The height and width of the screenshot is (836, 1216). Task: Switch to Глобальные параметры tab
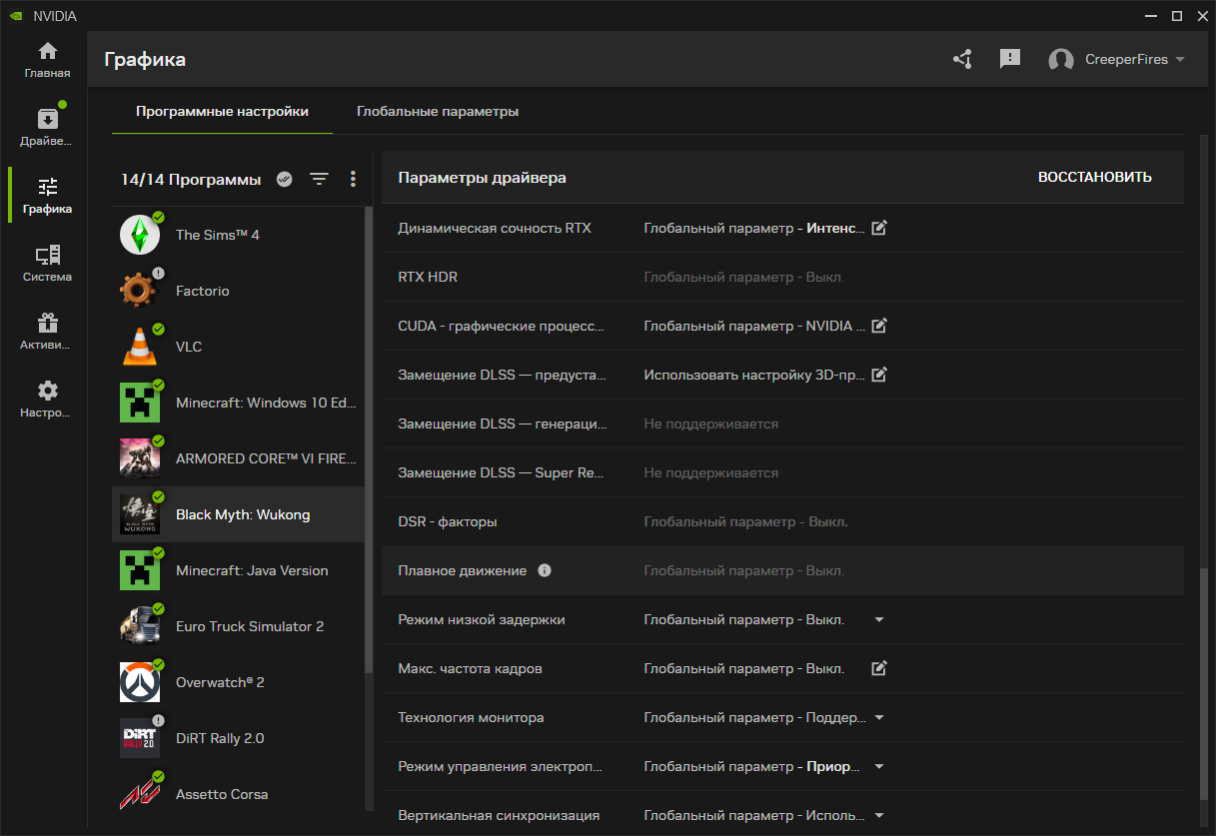[x=438, y=111]
